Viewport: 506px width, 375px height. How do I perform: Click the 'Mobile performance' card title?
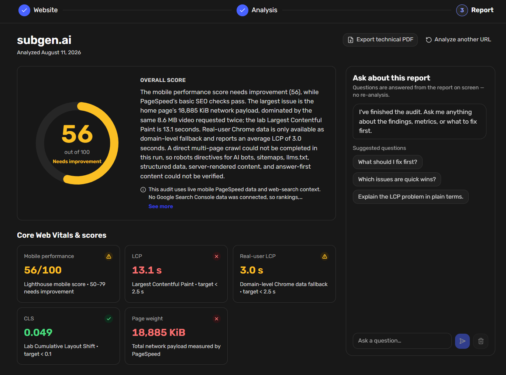49,256
